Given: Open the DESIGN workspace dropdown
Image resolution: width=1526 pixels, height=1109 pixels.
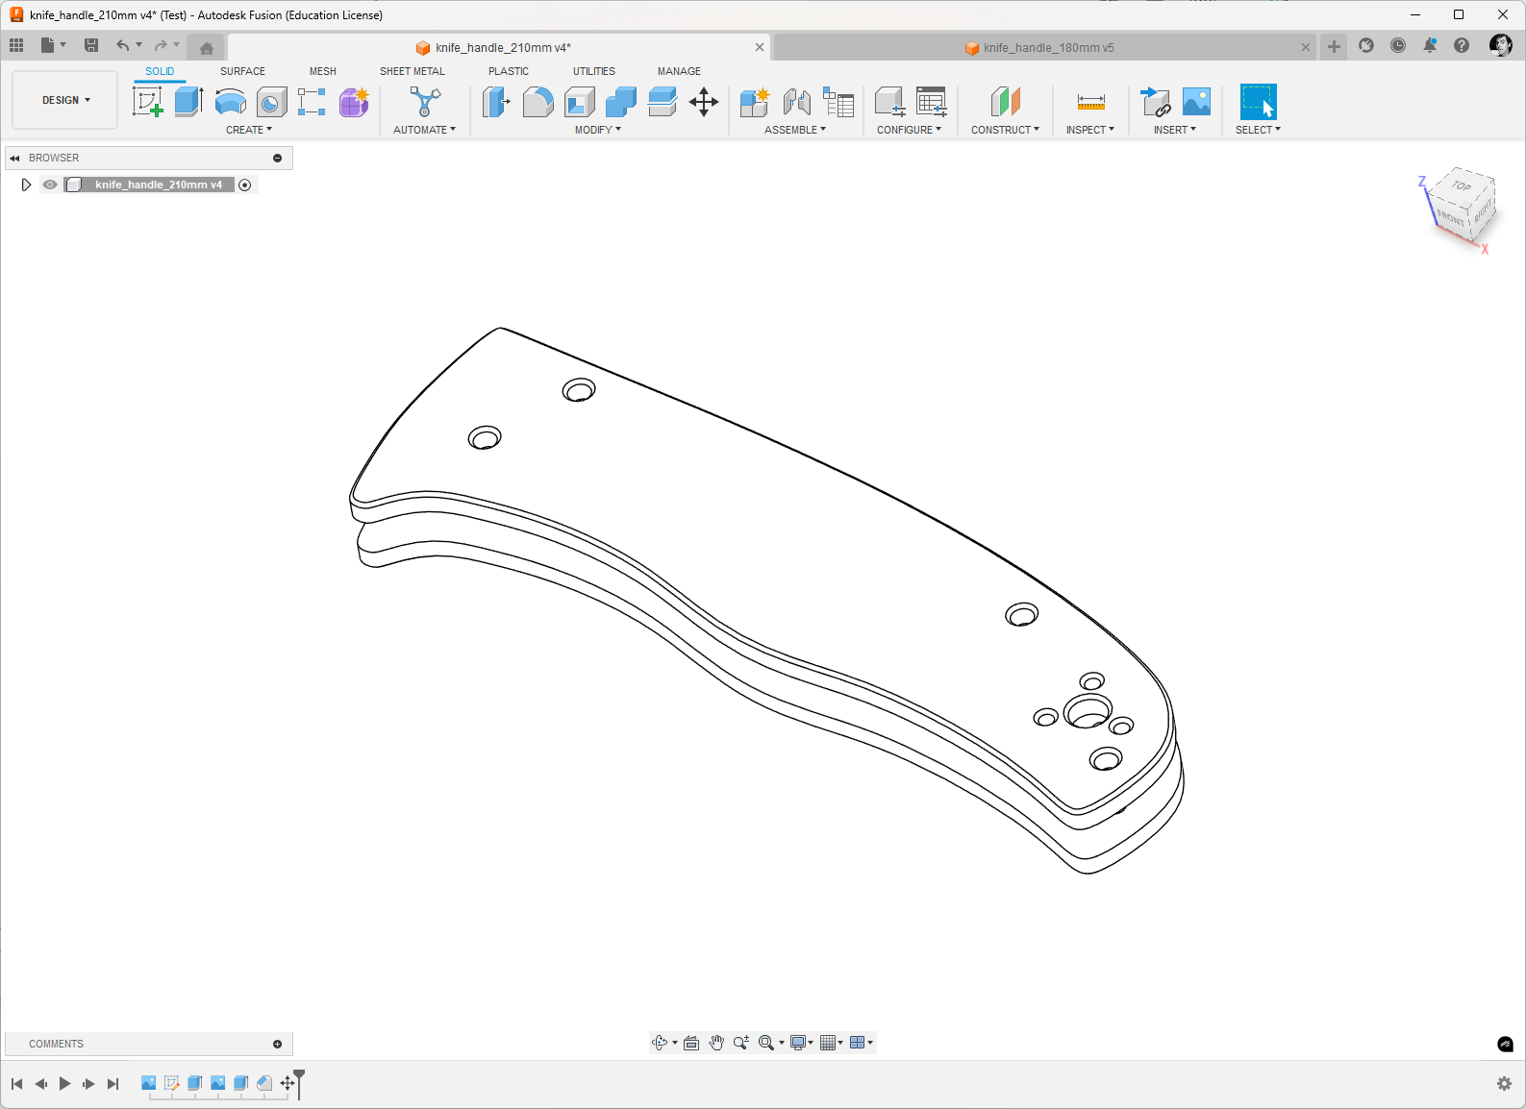Looking at the screenshot, I should [x=65, y=100].
